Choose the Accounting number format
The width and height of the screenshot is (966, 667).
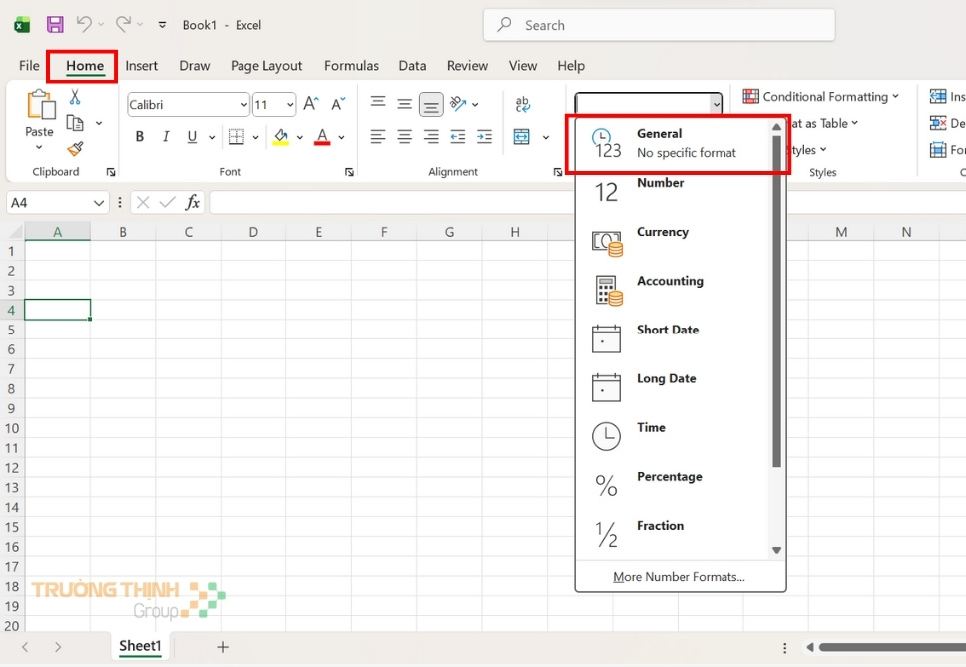[x=670, y=281]
